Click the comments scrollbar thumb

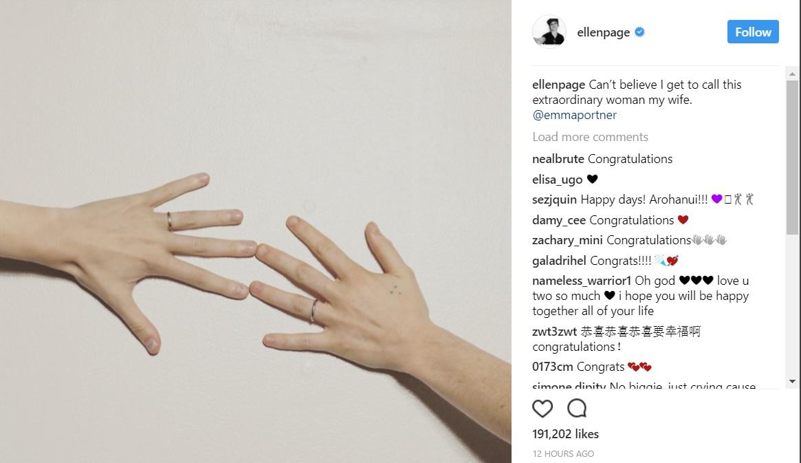click(792, 158)
